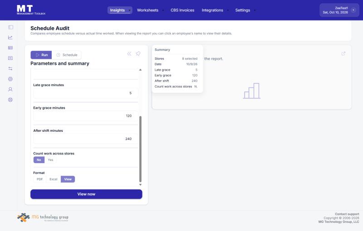363x231 pixels.
Task: Click the Late grace minutes input field
Action: [x=86, y=93]
